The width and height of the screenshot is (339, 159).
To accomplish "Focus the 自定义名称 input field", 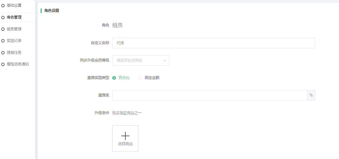I will pyautogui.click(x=213, y=43).
